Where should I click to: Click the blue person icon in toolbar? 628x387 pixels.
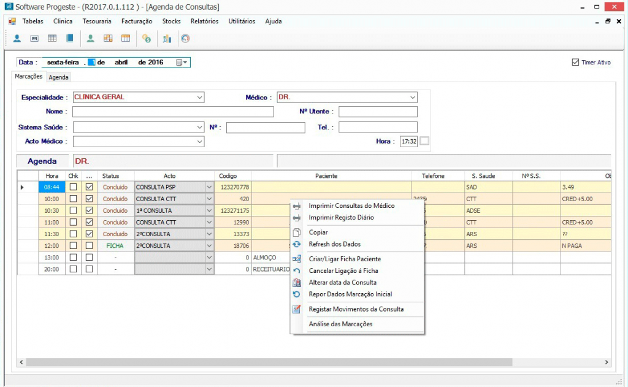tap(17, 39)
